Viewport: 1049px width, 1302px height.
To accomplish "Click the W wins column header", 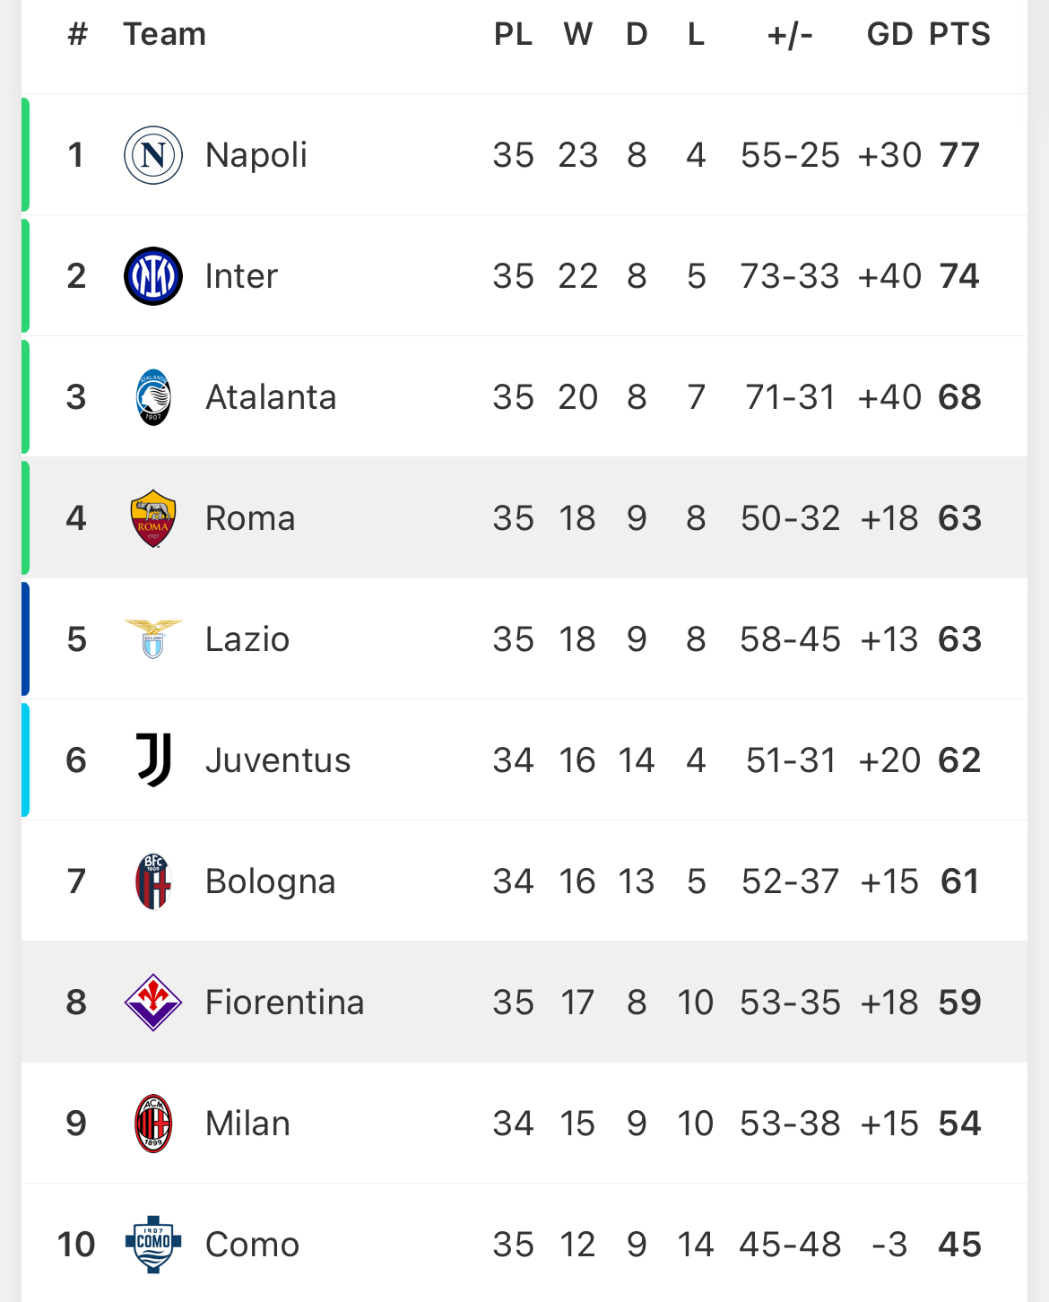I will pyautogui.click(x=578, y=34).
